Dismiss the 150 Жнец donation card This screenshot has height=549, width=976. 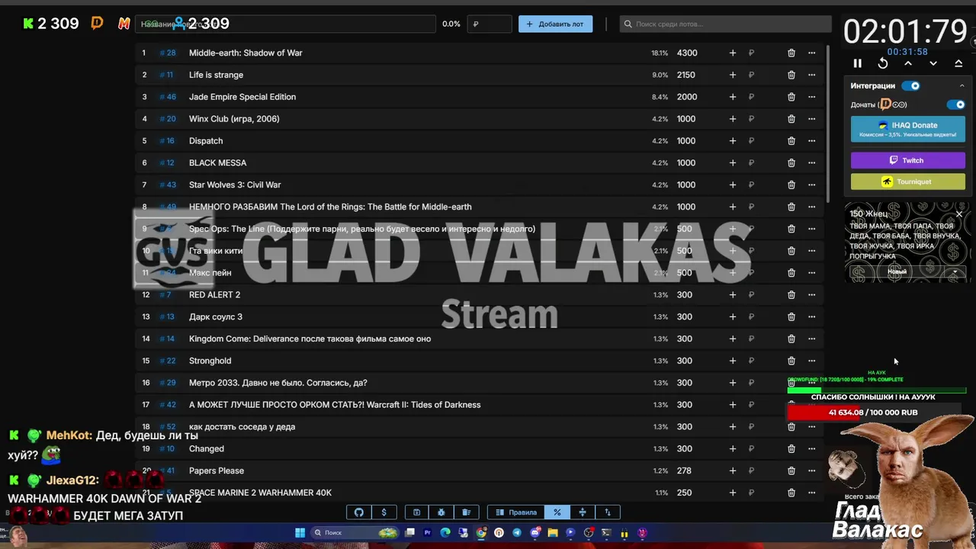959,214
